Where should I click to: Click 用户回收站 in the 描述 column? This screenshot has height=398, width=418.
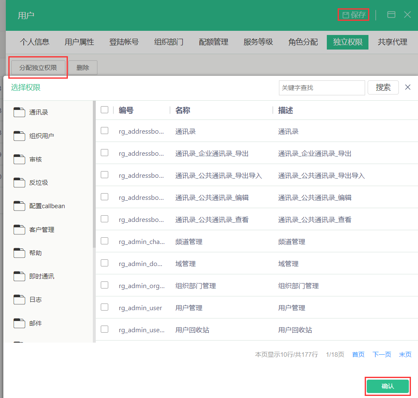coord(295,330)
